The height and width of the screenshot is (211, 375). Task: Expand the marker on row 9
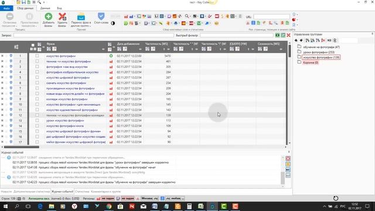coord(2,99)
